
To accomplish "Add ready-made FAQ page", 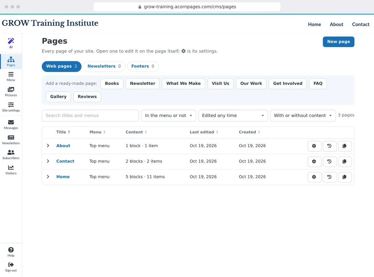I will click(318, 84).
